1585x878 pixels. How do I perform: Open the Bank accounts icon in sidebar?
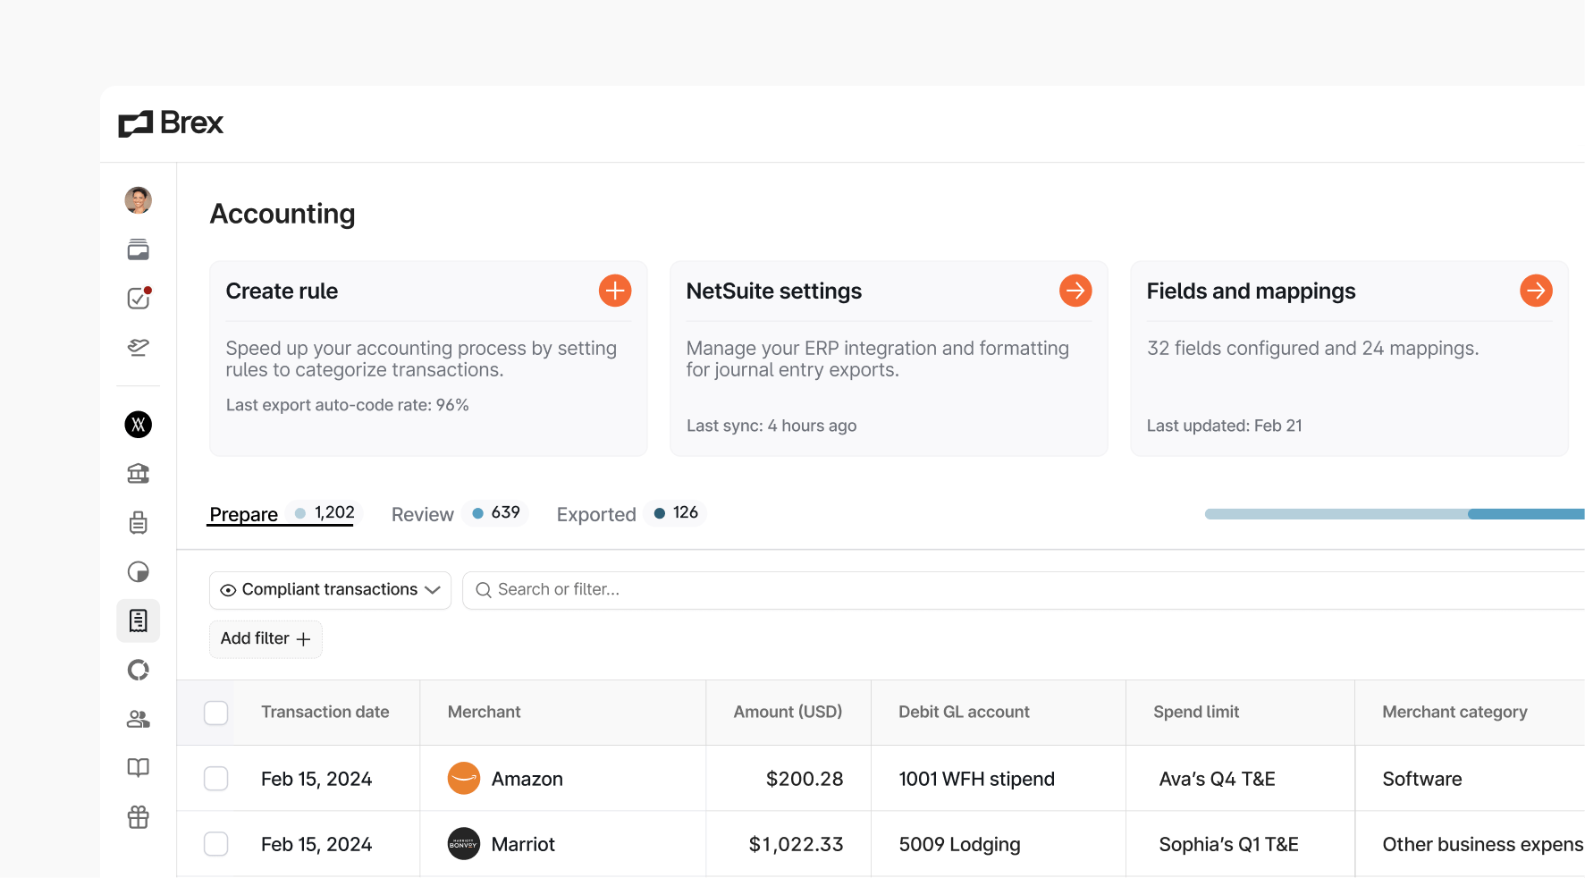(139, 473)
